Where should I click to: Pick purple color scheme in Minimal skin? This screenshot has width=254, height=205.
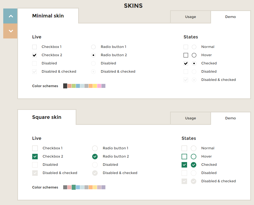coord(103,86)
